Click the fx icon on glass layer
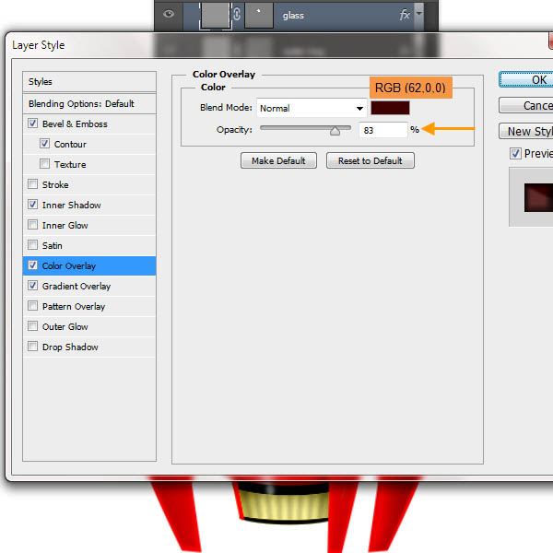The image size is (553, 553). click(x=404, y=15)
